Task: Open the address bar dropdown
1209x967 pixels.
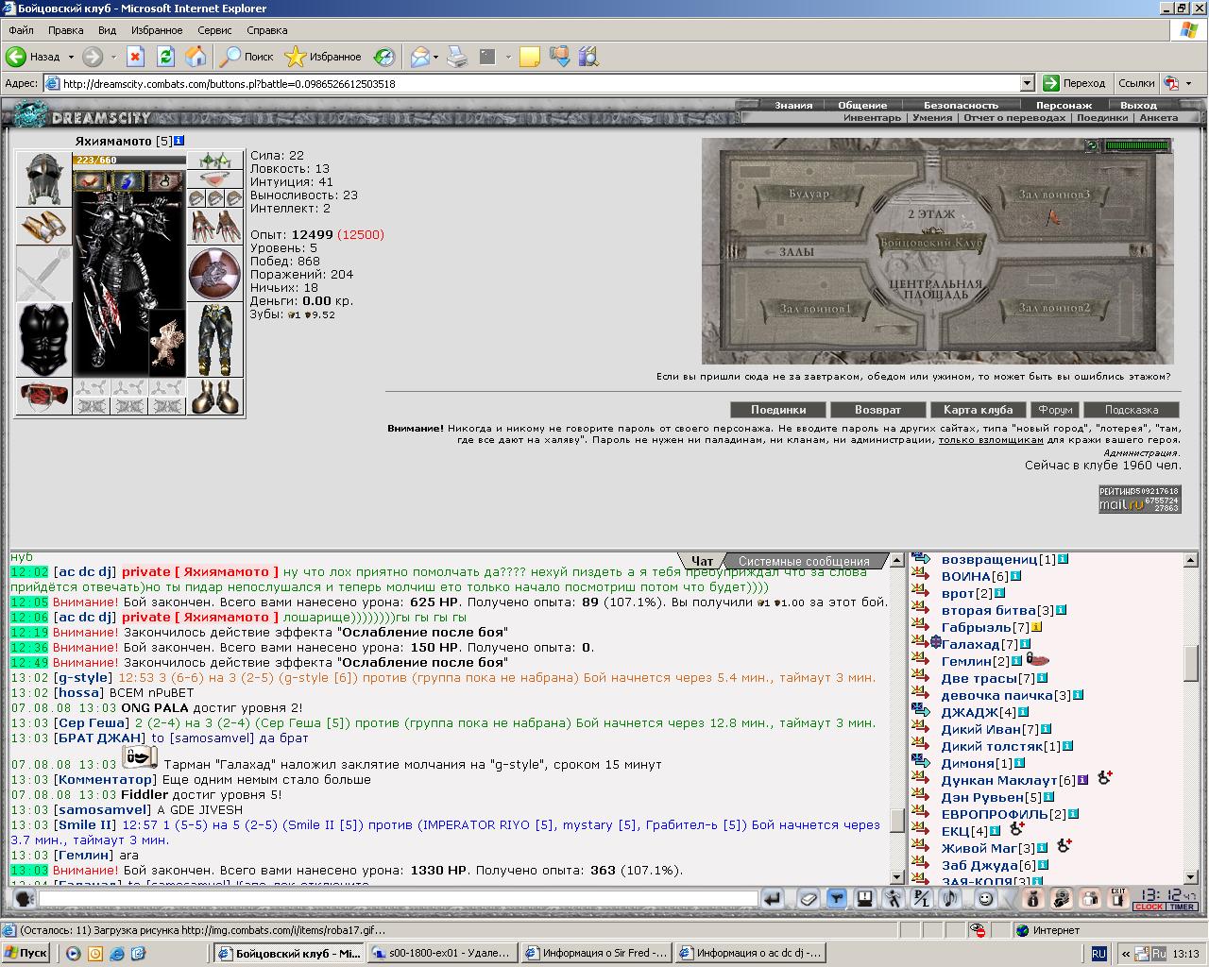Action: (x=1027, y=83)
